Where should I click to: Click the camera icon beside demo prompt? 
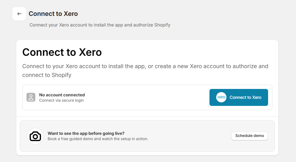[35, 136]
